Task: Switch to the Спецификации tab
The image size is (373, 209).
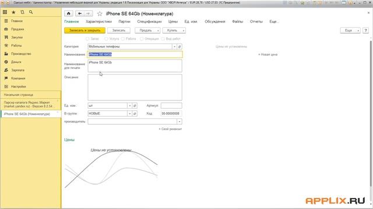Action: [149, 21]
